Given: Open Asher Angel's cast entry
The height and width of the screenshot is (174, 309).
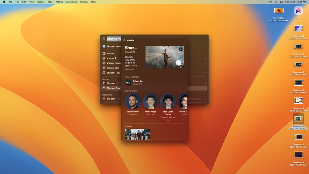Looking at the screenshot, I should click(x=150, y=105).
